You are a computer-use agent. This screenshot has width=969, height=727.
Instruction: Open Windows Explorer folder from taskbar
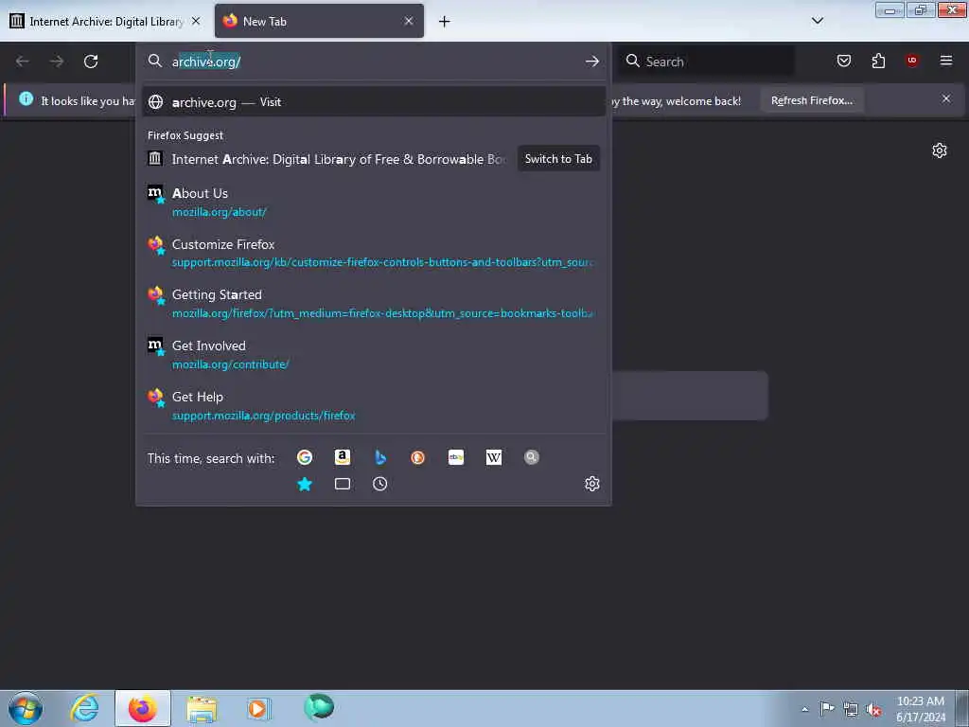(202, 708)
